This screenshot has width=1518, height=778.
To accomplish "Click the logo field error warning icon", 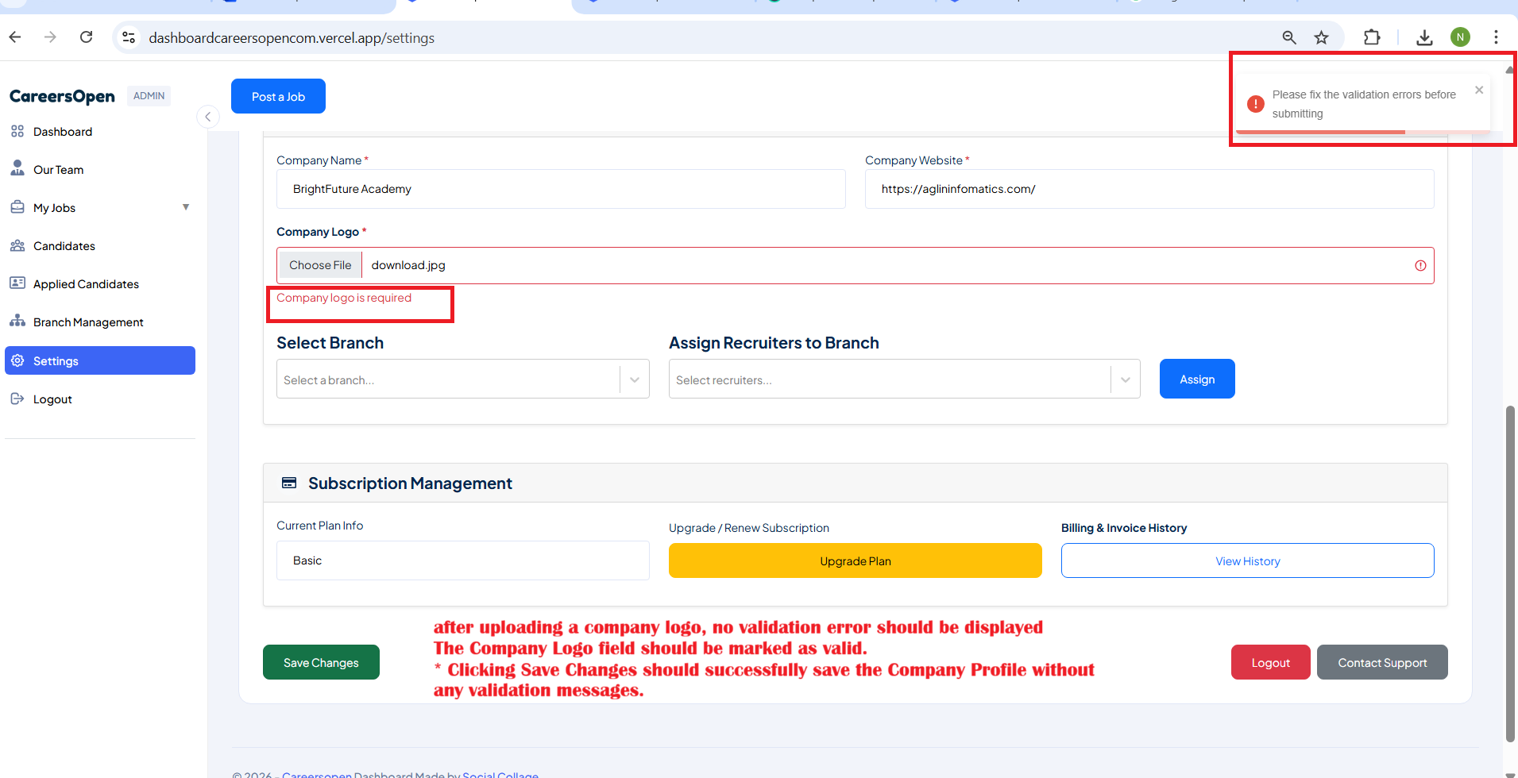I will (1420, 266).
